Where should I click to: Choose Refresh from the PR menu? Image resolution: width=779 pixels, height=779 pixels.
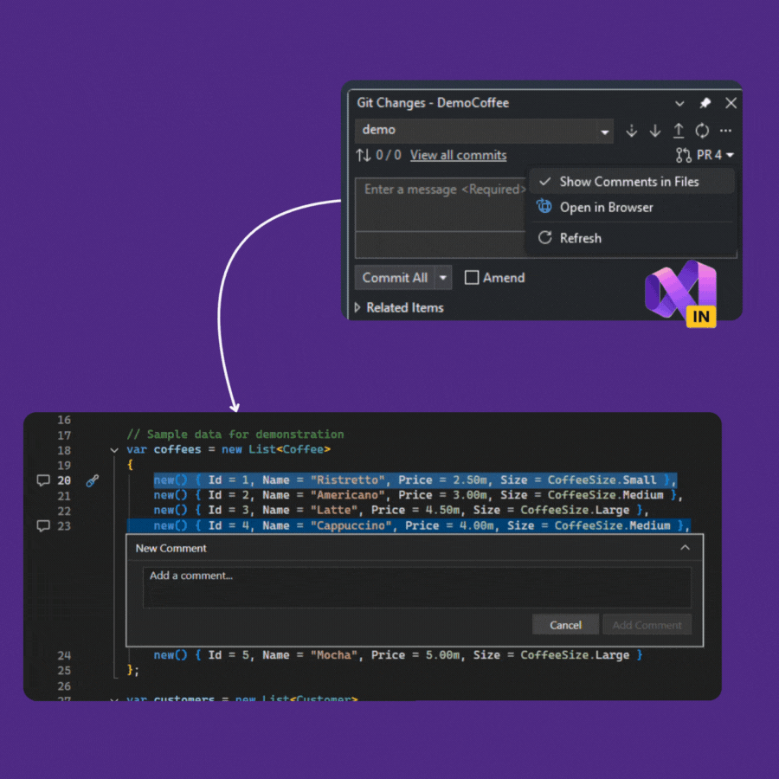[x=580, y=238]
